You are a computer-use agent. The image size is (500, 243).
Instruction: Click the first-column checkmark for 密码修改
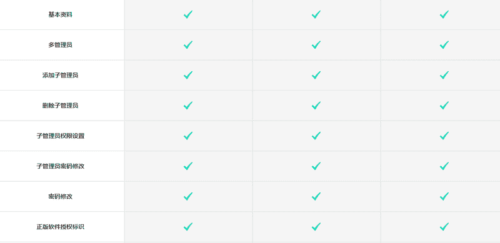188,196
